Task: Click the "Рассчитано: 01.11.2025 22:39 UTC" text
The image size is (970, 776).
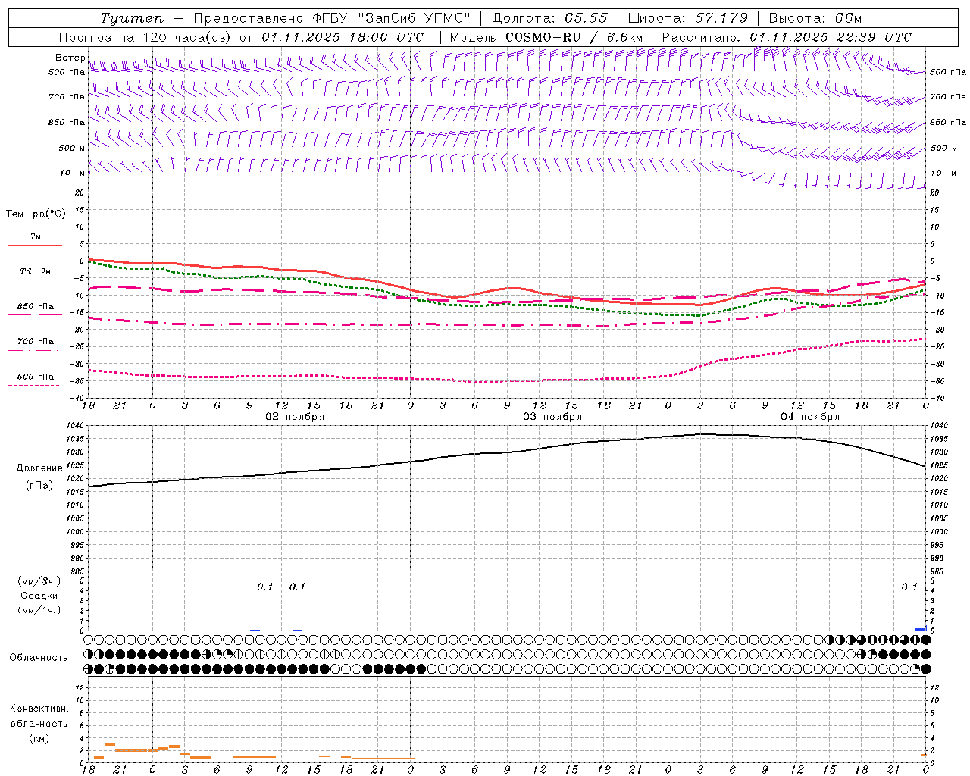Action: [x=787, y=37]
